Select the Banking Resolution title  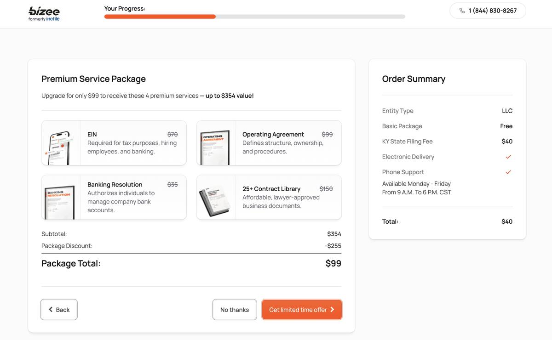115,184
